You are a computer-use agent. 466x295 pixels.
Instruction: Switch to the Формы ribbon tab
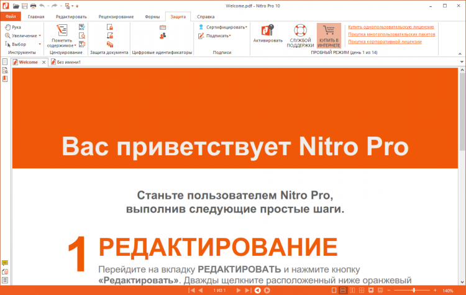152,17
